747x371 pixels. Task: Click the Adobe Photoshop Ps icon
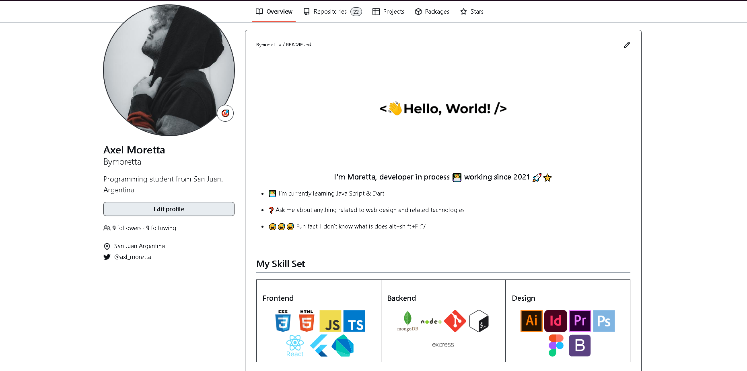coord(604,321)
